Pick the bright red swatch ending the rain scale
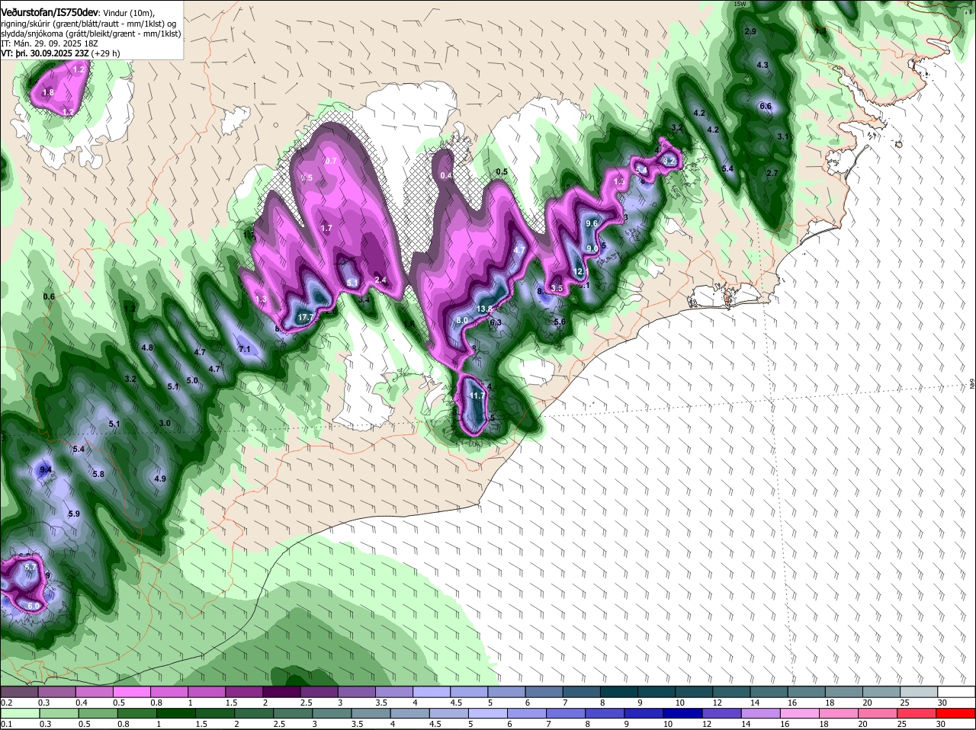This screenshot has width=976, height=730. (x=957, y=713)
